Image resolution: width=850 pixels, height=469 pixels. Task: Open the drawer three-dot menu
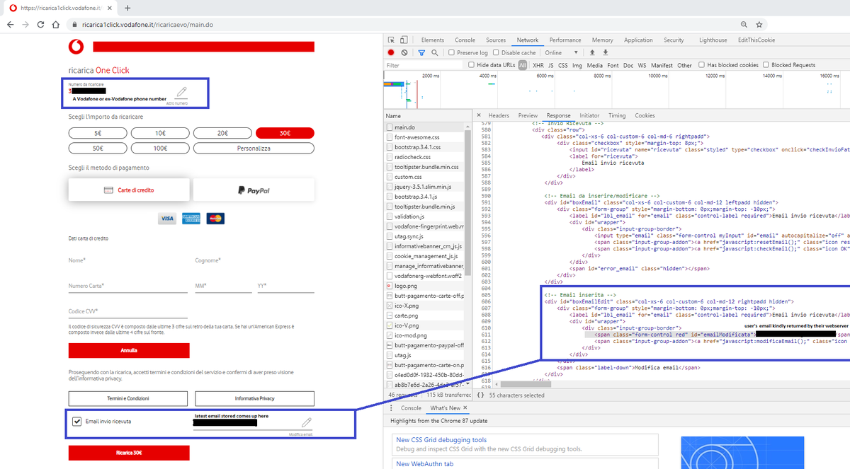pos(391,408)
